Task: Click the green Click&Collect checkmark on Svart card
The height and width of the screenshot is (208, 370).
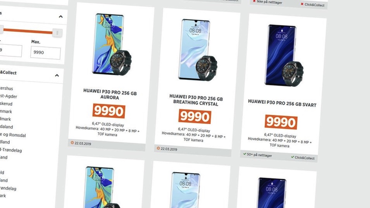Action: pyautogui.click(x=293, y=157)
